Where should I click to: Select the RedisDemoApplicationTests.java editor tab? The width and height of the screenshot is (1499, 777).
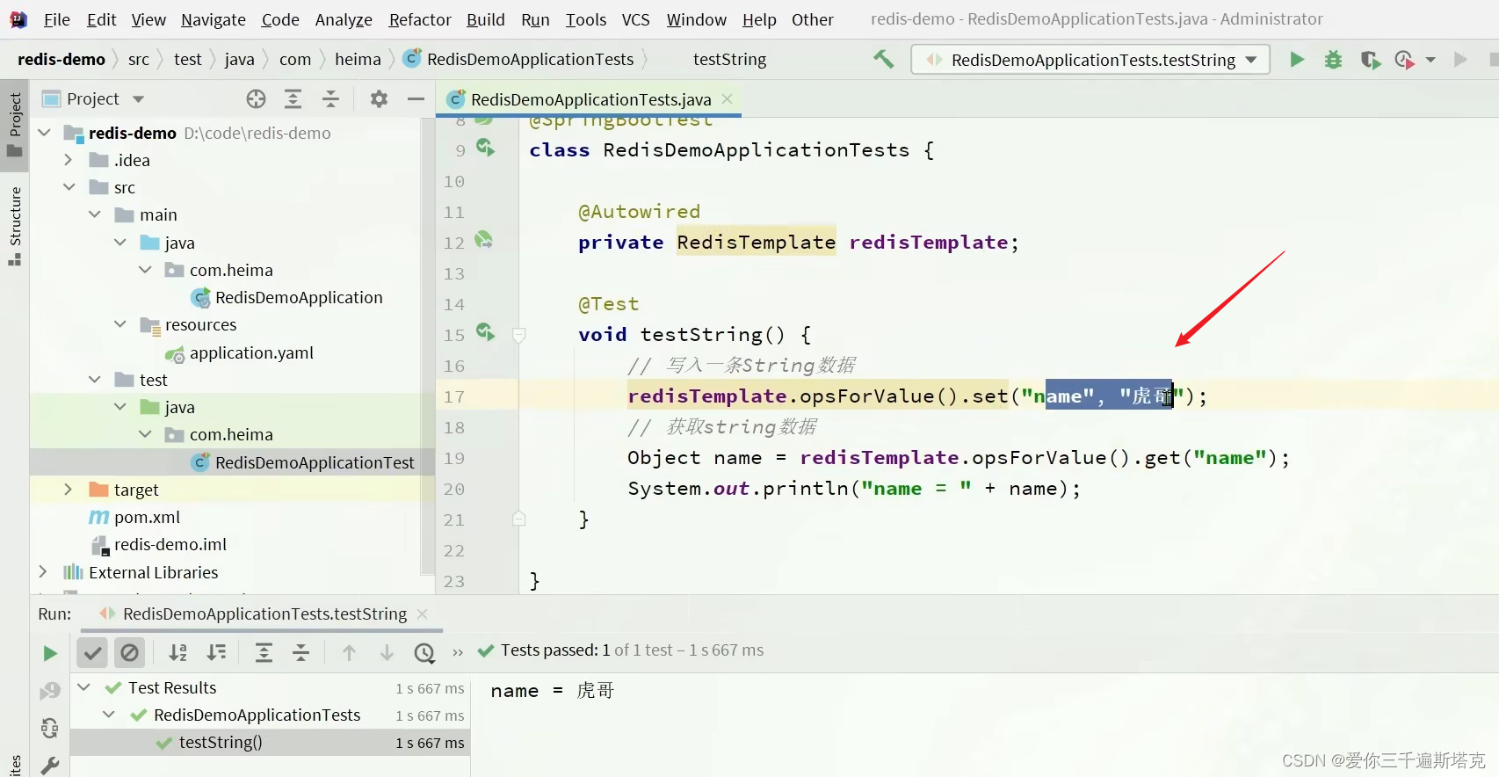pyautogui.click(x=590, y=99)
